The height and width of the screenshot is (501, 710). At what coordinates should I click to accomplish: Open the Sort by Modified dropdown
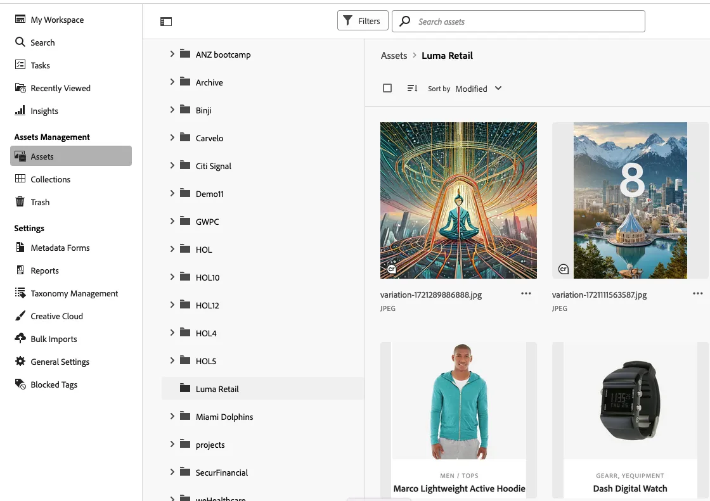[x=479, y=89]
